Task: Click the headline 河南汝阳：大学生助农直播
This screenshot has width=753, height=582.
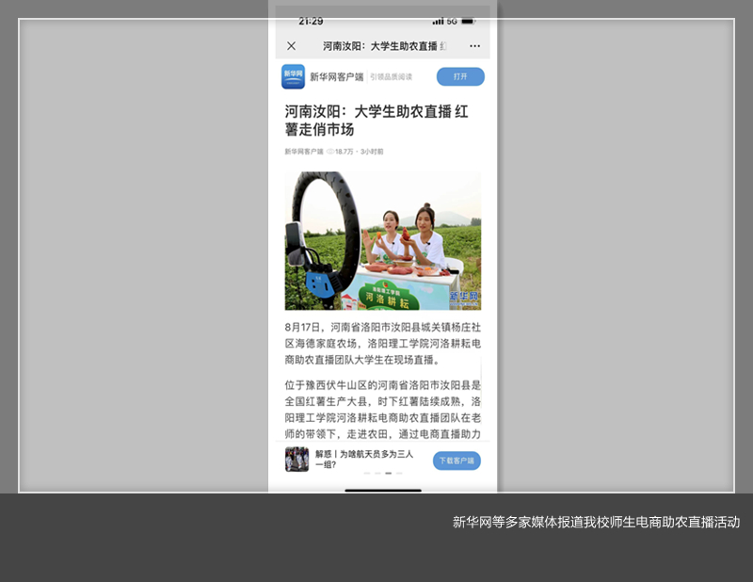Action: click(x=376, y=120)
